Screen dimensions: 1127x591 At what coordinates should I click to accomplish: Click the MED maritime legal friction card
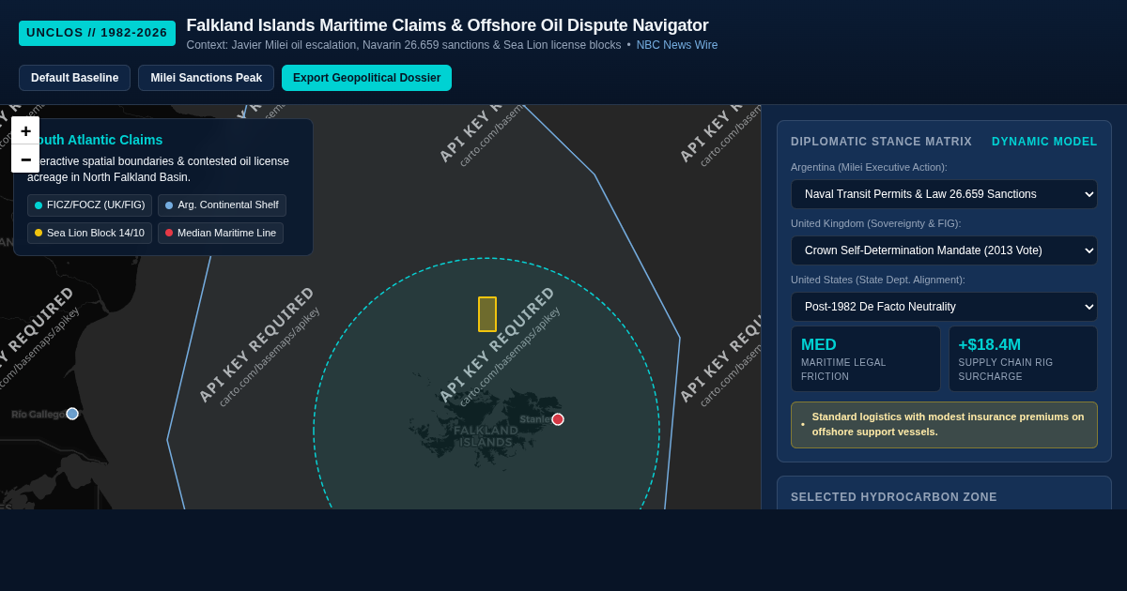[x=866, y=358]
